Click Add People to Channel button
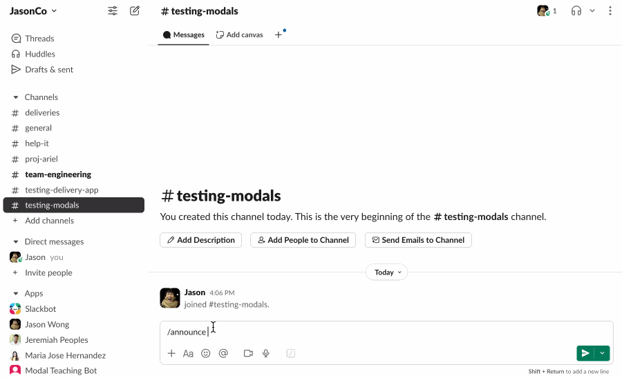 click(303, 240)
